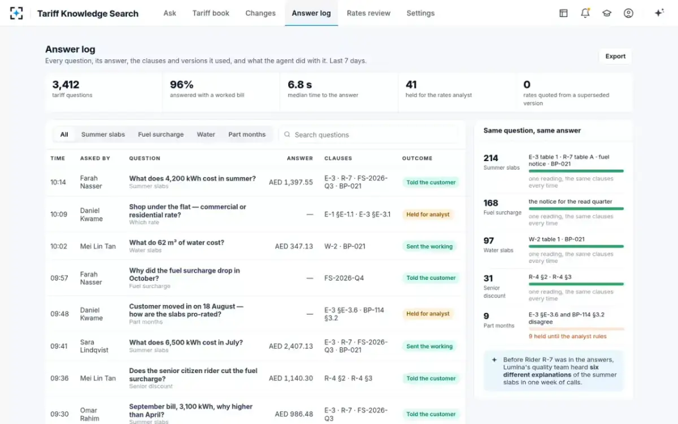Click the Summer slabs 214 consistency bar
Image resolution: width=678 pixels, height=424 pixels.
(576, 171)
